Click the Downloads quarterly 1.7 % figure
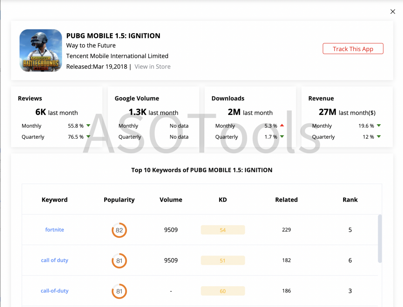 click(x=271, y=137)
